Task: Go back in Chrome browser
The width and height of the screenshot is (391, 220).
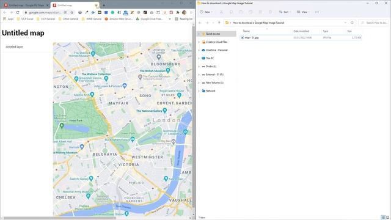Action: coord(5,12)
